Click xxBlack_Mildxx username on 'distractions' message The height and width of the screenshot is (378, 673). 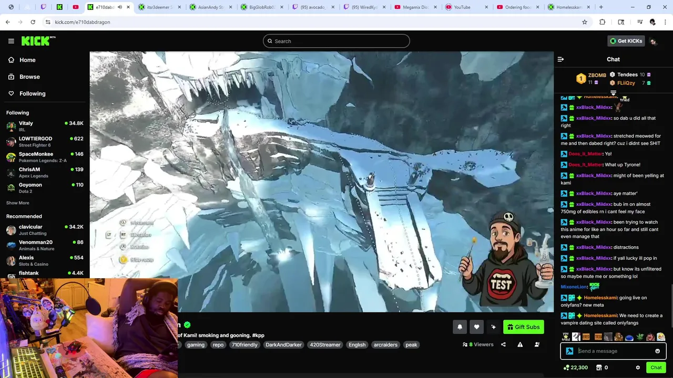[594, 247]
